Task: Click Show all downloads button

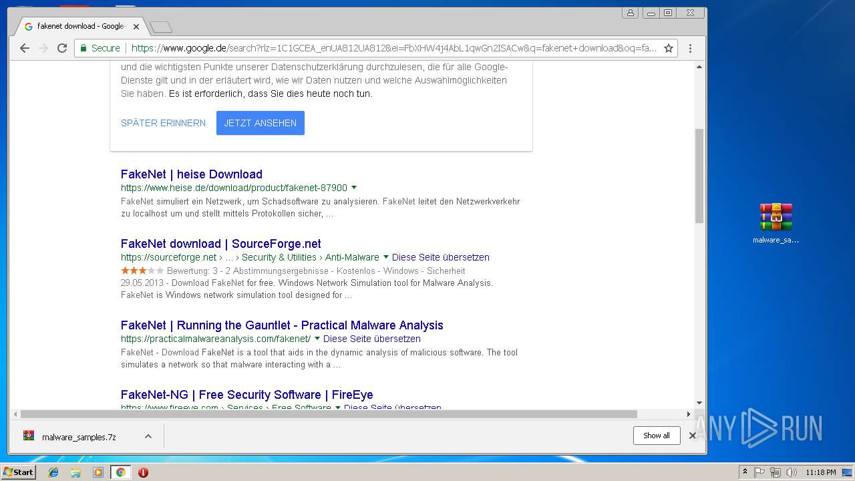Action: click(x=657, y=436)
